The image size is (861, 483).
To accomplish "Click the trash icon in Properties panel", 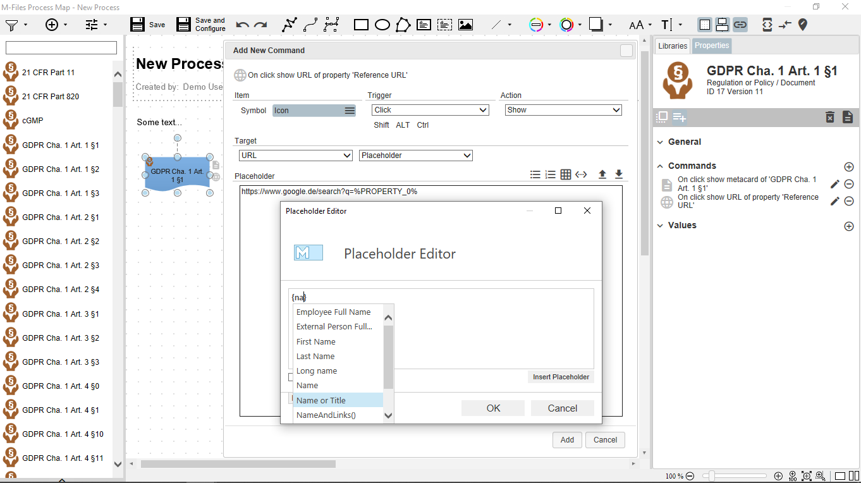I will pyautogui.click(x=830, y=117).
